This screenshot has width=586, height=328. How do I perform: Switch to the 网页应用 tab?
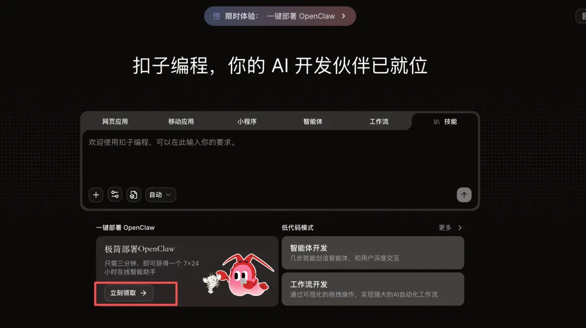tap(115, 122)
